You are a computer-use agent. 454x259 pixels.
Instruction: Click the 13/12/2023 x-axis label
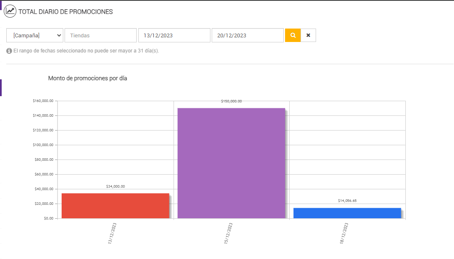point(112,233)
